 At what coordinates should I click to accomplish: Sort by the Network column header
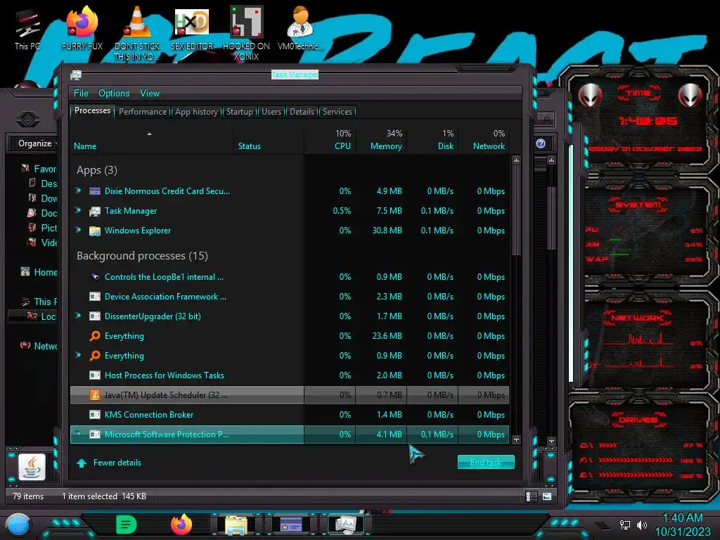[484, 141]
